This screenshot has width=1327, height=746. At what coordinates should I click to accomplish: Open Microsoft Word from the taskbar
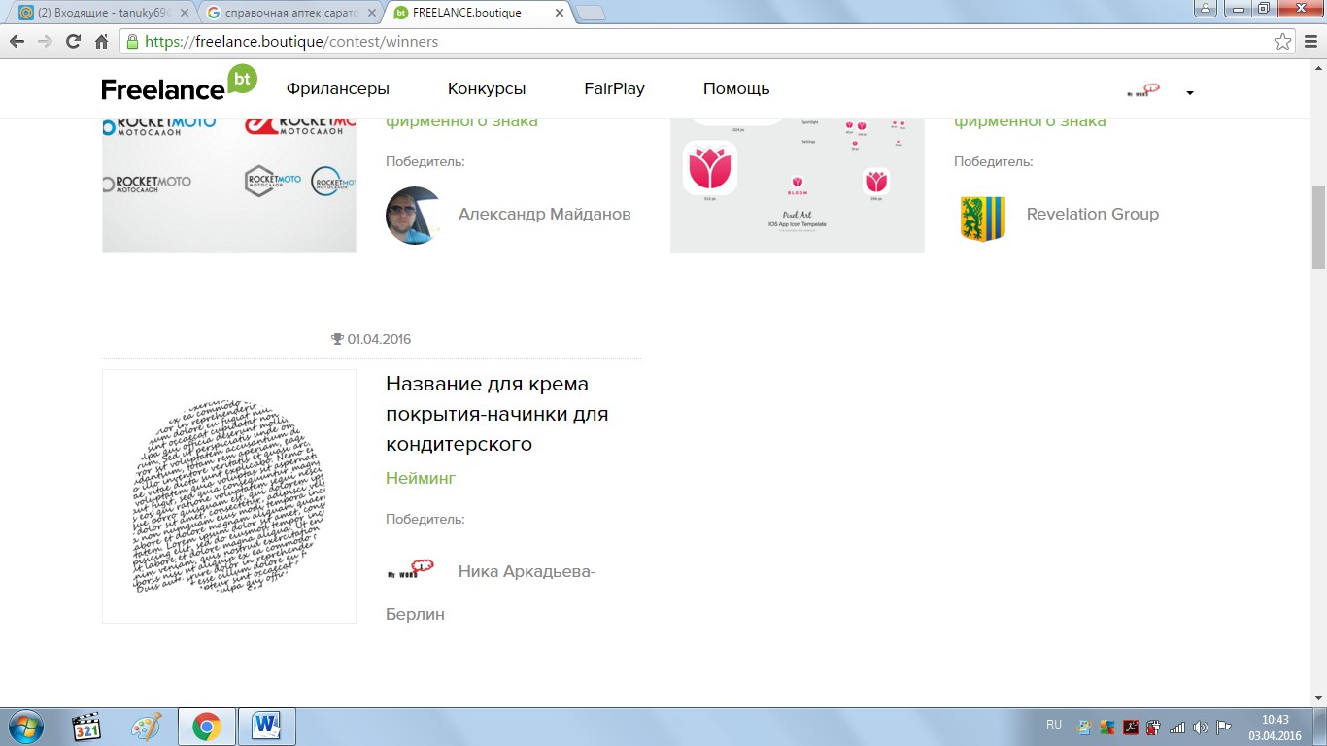(x=265, y=727)
